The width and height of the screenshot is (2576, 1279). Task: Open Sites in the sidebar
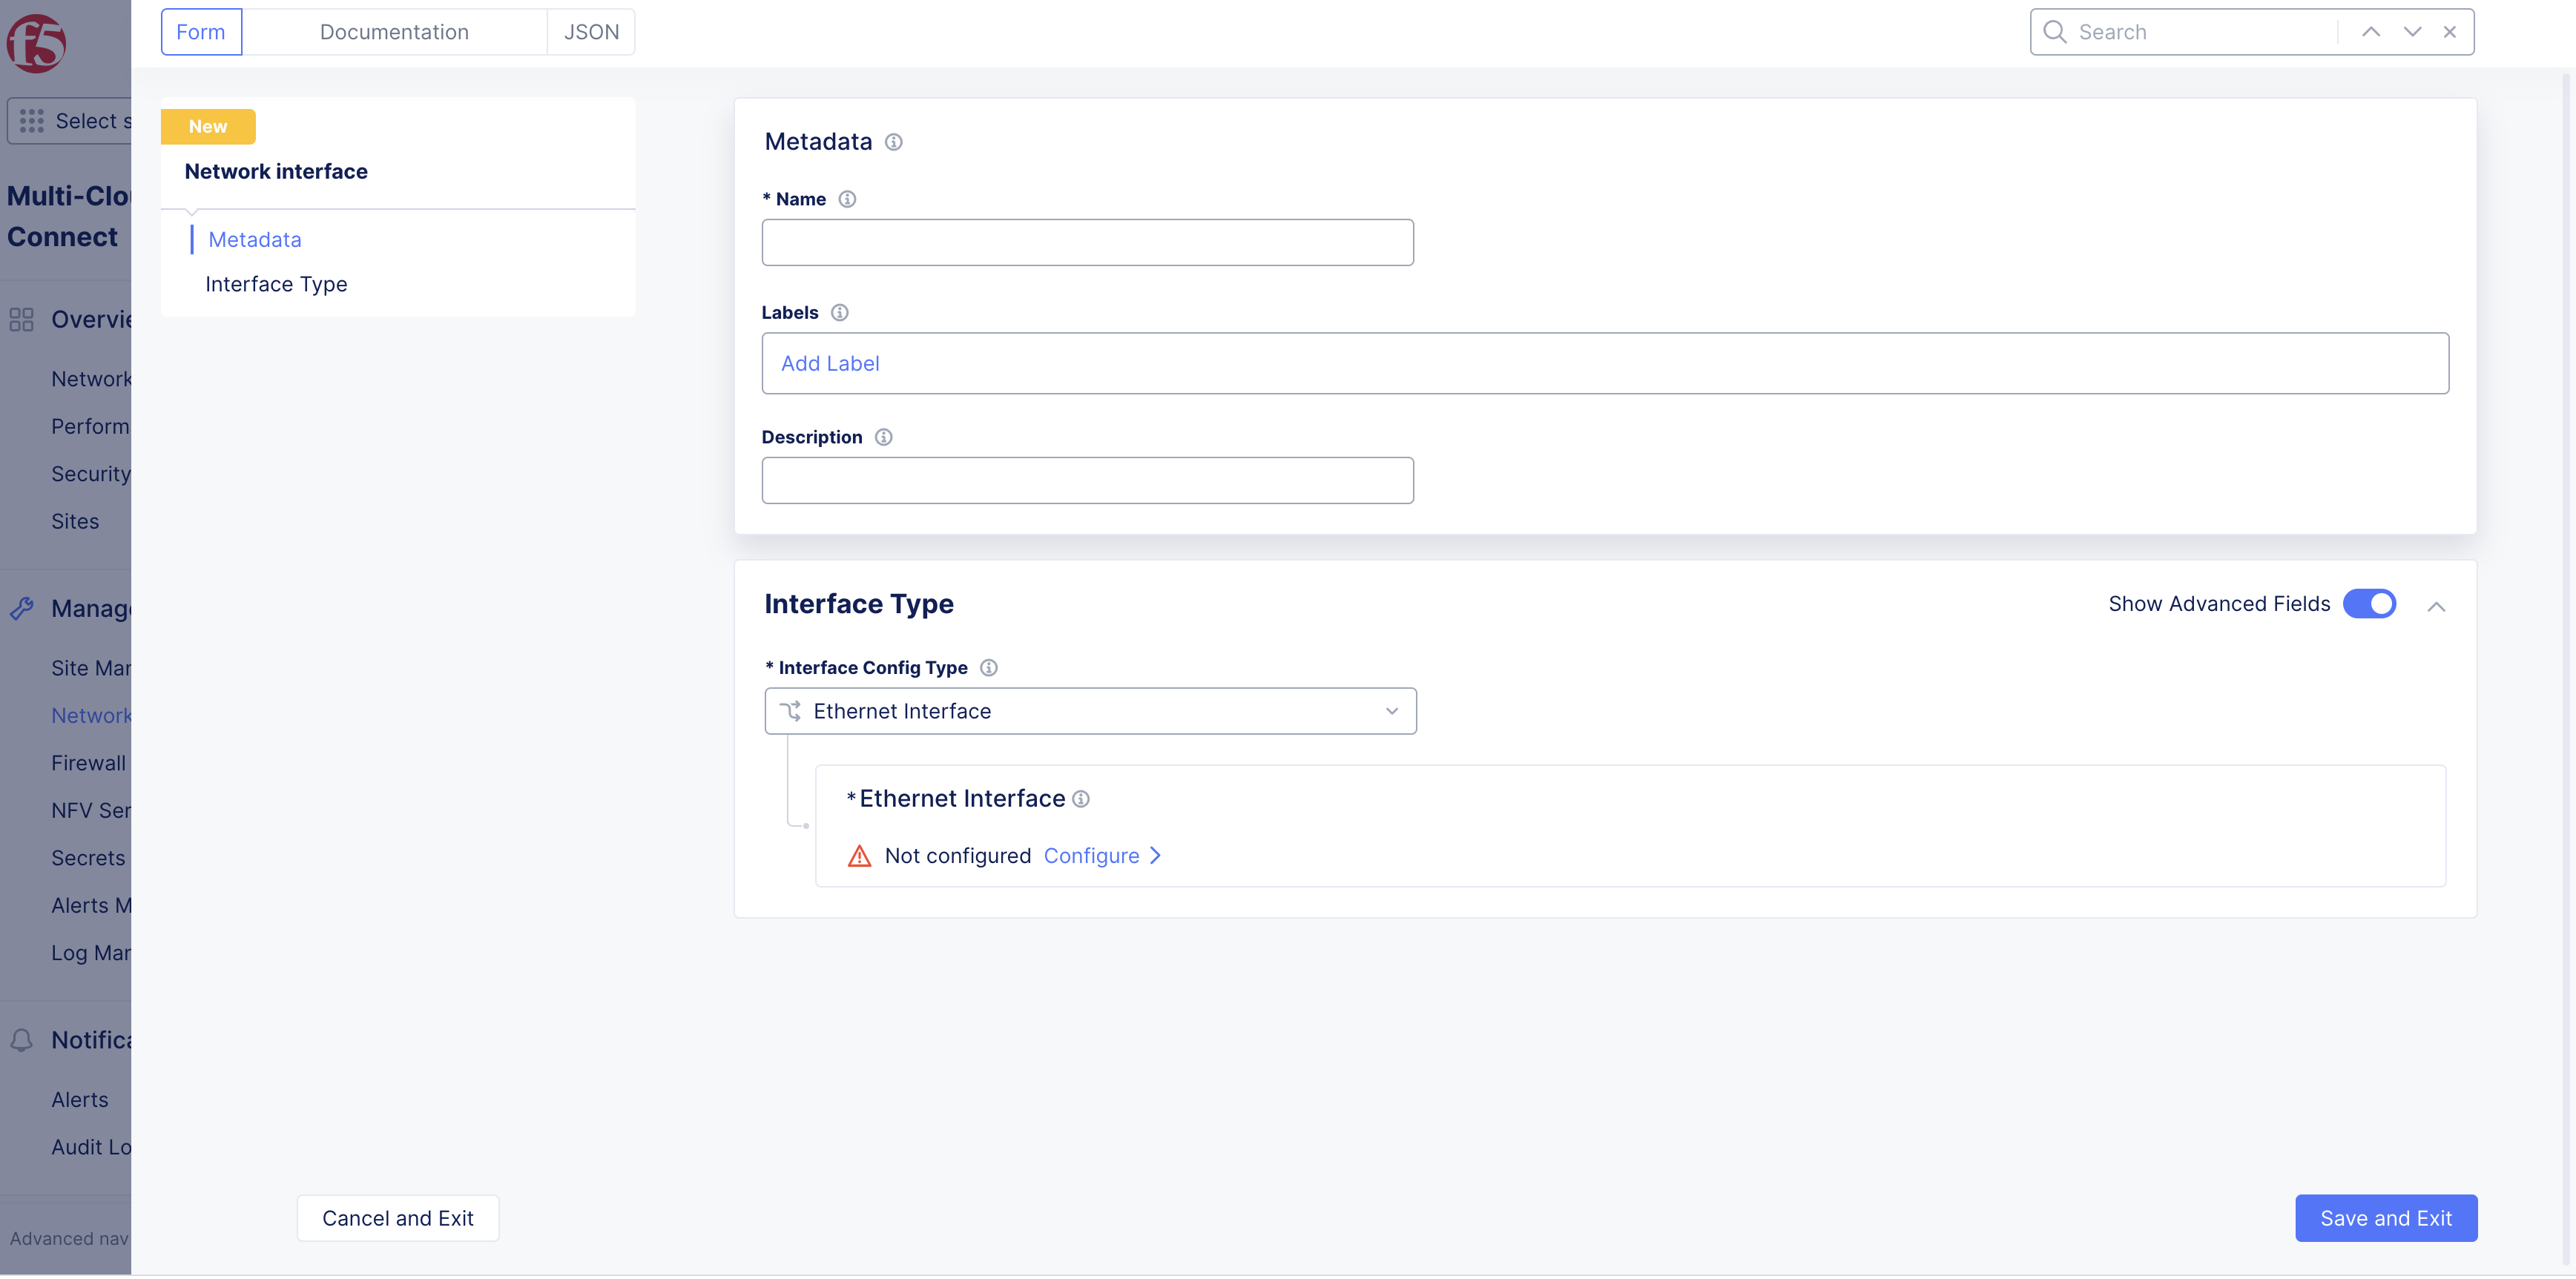(75, 522)
